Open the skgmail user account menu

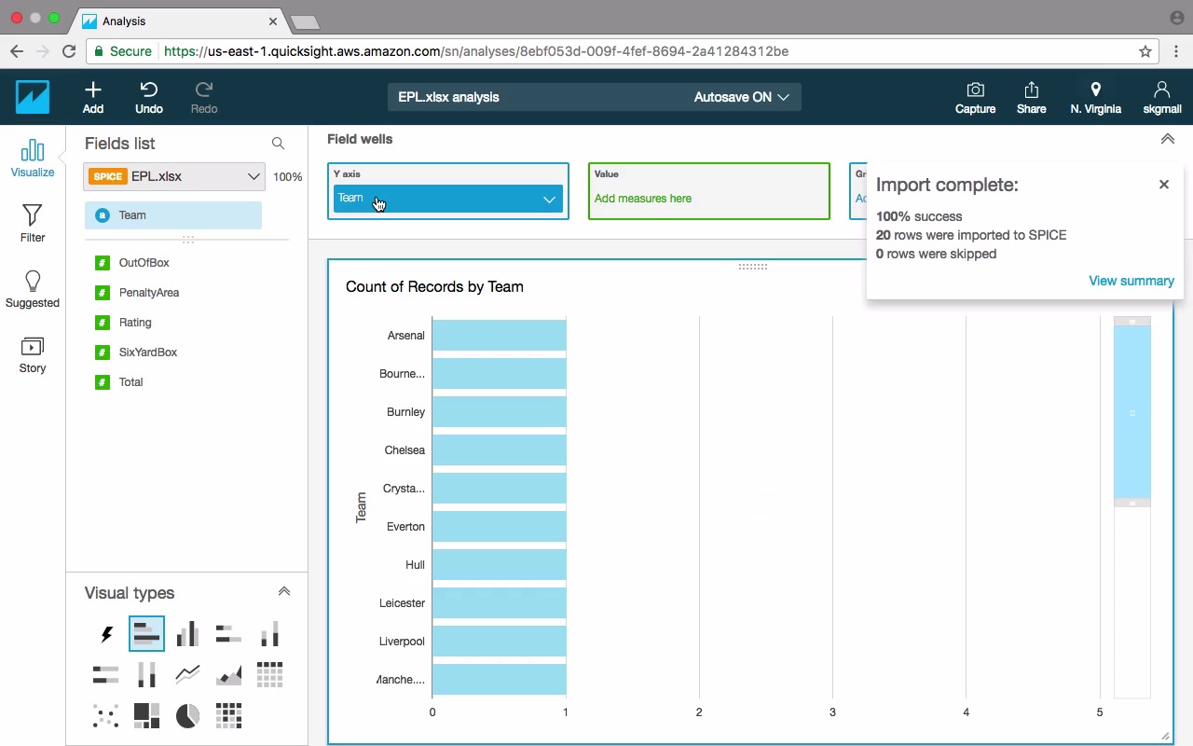(1161, 97)
